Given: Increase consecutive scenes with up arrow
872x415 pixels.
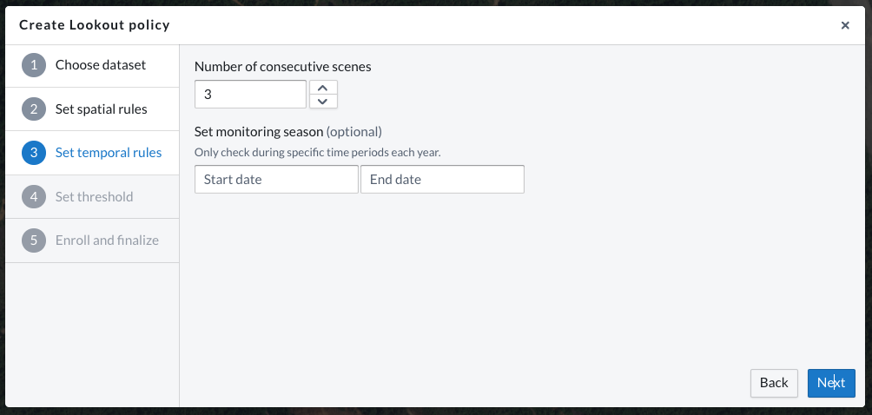Looking at the screenshot, I should click(323, 87).
